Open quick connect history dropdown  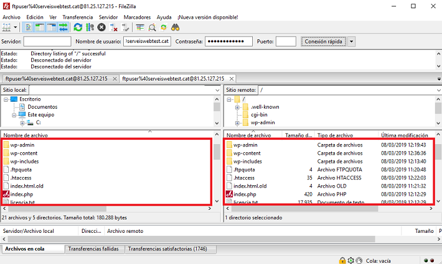[351, 41]
